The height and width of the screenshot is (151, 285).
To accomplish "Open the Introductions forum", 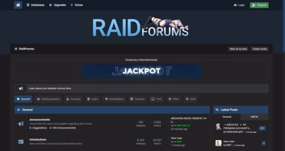I will tap(38, 140).
